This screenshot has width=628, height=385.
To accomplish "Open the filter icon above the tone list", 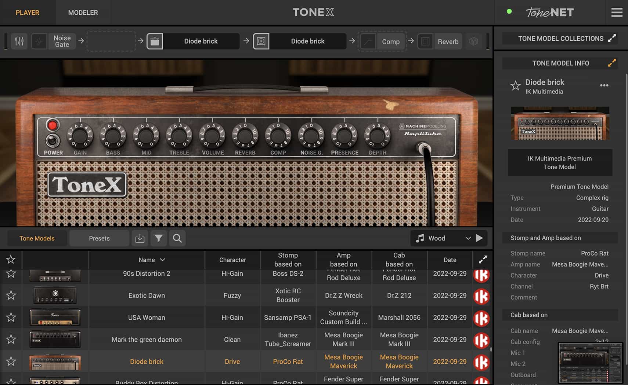I will click(x=159, y=238).
